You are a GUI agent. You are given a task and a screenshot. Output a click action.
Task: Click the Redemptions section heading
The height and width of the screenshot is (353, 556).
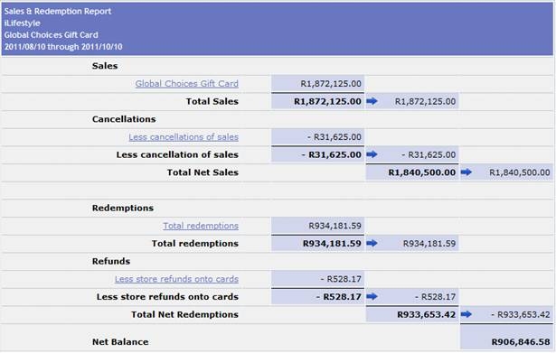coord(123,208)
